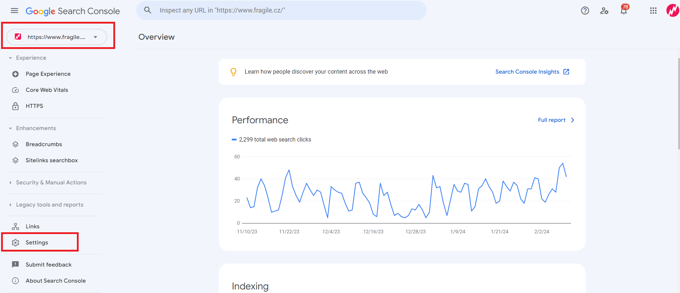This screenshot has height=293, width=680.
Task: Open users and permissions settings icon
Action: [604, 11]
